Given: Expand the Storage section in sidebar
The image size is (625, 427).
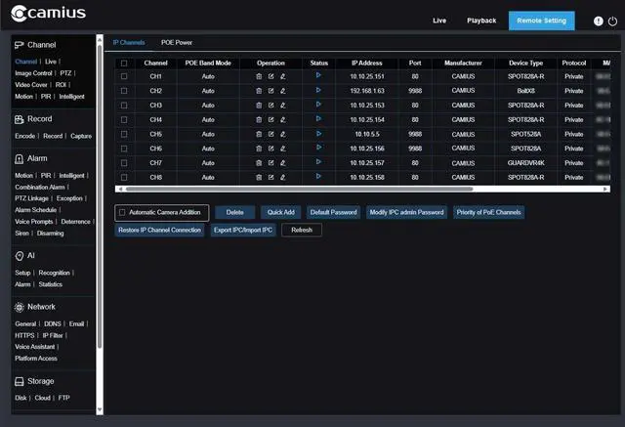Looking at the screenshot, I should (41, 381).
